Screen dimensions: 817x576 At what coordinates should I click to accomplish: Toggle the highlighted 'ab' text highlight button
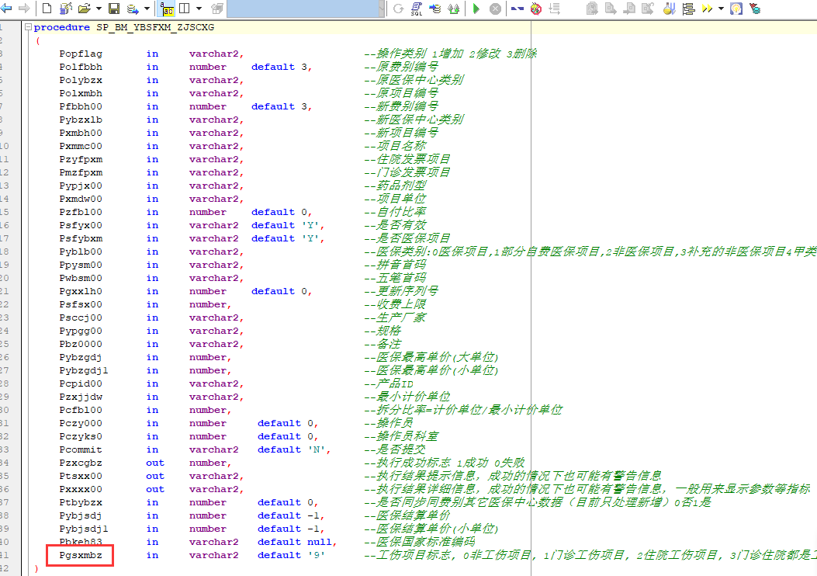pos(168,9)
